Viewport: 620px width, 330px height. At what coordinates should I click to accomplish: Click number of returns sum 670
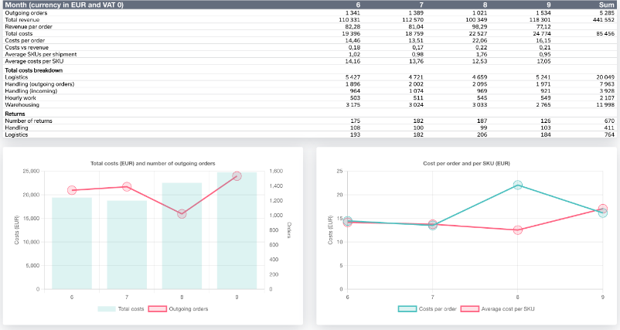tap(609, 121)
